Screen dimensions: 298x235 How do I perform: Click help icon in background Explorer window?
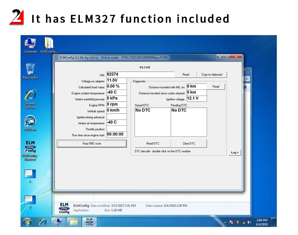[245, 87]
